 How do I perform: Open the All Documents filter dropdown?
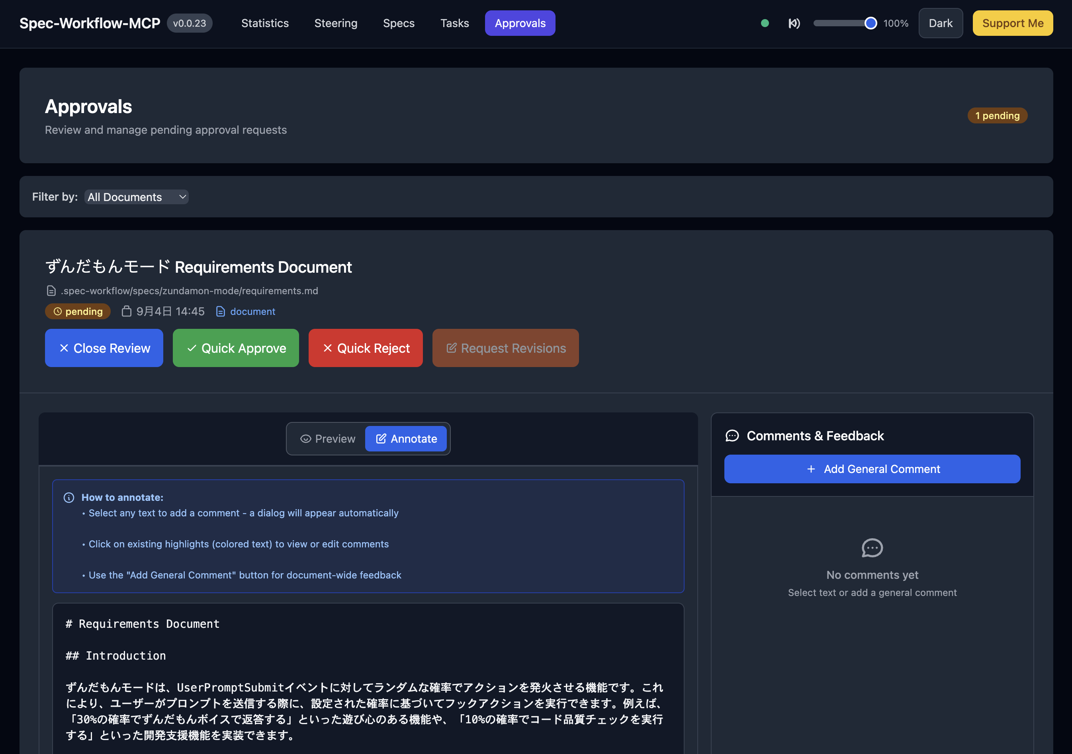pyautogui.click(x=136, y=197)
